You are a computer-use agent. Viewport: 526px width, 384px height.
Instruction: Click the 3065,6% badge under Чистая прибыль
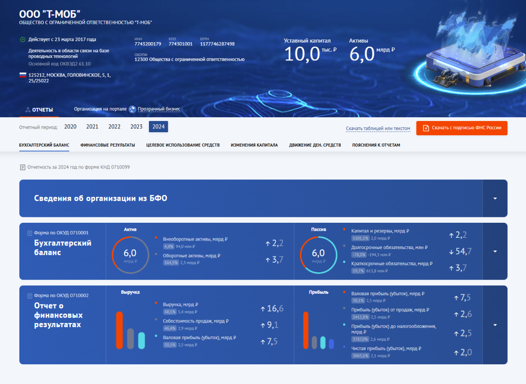360,356
